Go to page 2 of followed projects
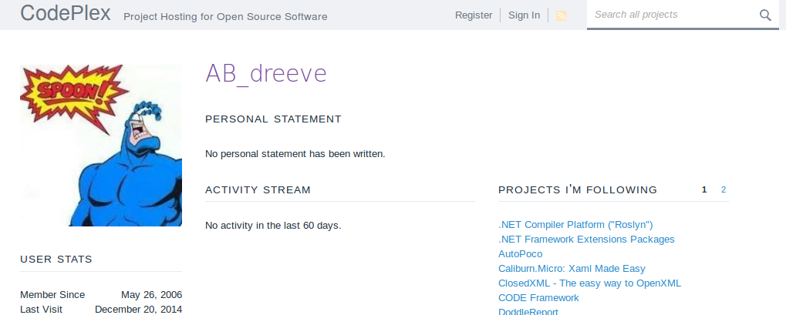Image resolution: width=786 pixels, height=315 pixels. [x=724, y=189]
